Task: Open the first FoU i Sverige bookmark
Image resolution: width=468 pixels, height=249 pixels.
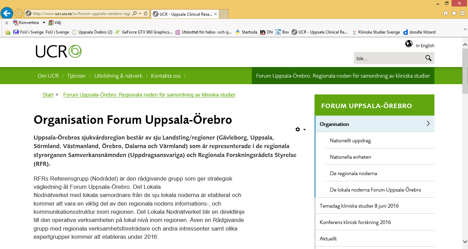Action: pyautogui.click(x=28, y=32)
